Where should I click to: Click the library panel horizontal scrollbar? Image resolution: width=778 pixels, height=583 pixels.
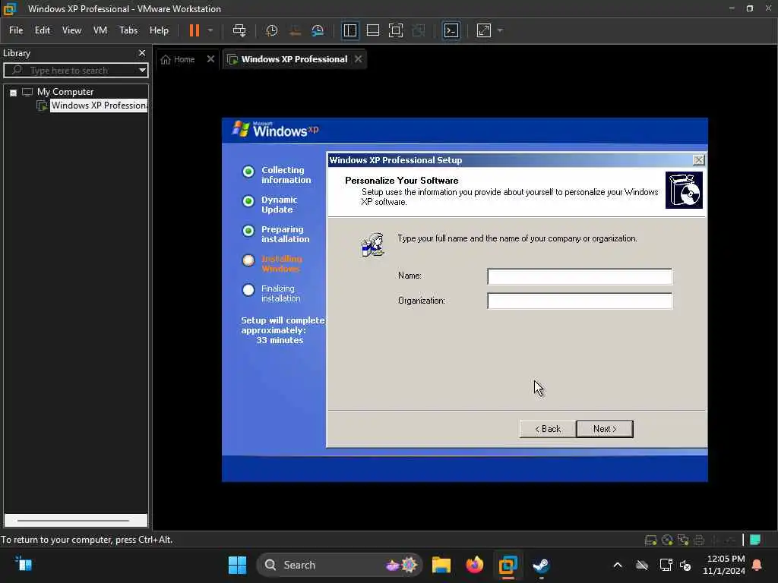(74, 521)
